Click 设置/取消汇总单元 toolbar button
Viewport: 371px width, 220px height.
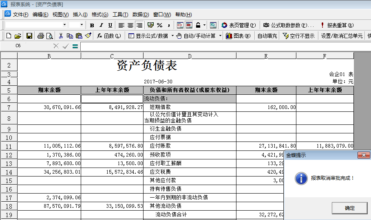342,36
